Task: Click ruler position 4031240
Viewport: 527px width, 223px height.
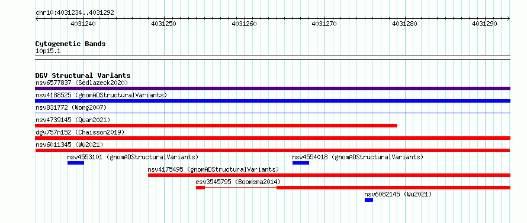Action: pyautogui.click(x=83, y=24)
